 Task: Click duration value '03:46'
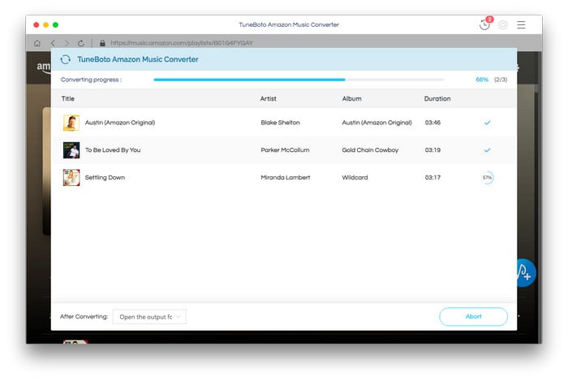432,123
